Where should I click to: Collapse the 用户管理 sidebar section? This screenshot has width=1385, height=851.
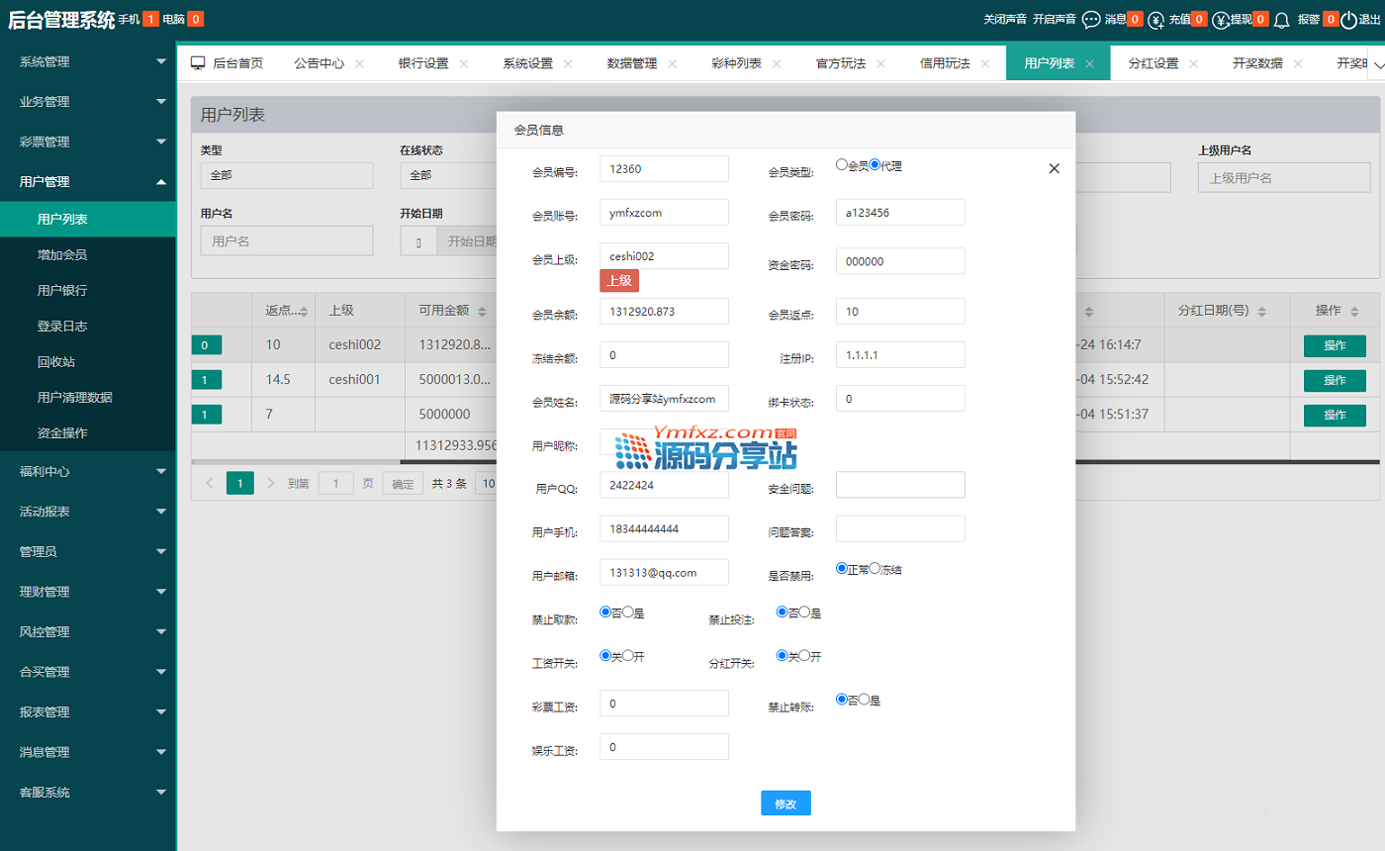click(x=87, y=181)
